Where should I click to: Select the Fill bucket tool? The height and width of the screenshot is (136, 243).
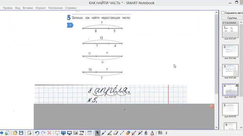tap(146, 133)
